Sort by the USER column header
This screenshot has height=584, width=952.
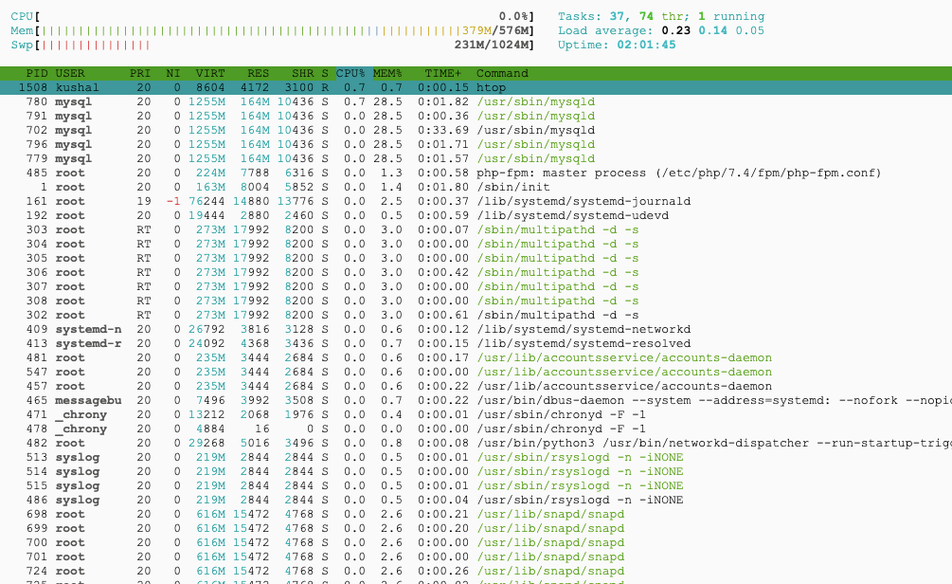tap(70, 73)
